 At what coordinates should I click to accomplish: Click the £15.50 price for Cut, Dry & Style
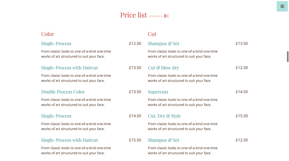pos(242,116)
